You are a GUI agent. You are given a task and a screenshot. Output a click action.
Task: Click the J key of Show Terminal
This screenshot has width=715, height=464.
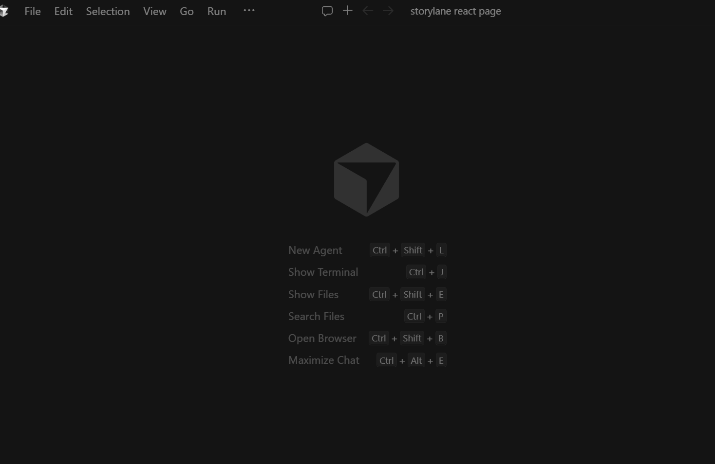tap(442, 272)
